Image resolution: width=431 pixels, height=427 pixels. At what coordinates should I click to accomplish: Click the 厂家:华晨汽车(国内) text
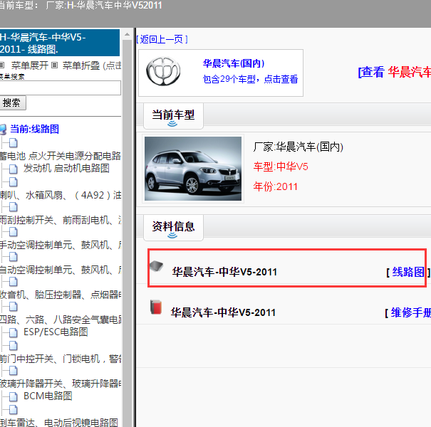[x=298, y=147]
